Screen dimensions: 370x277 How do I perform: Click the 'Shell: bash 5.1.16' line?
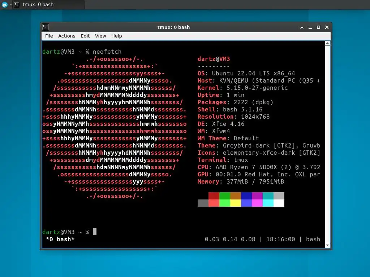[x=230, y=110]
